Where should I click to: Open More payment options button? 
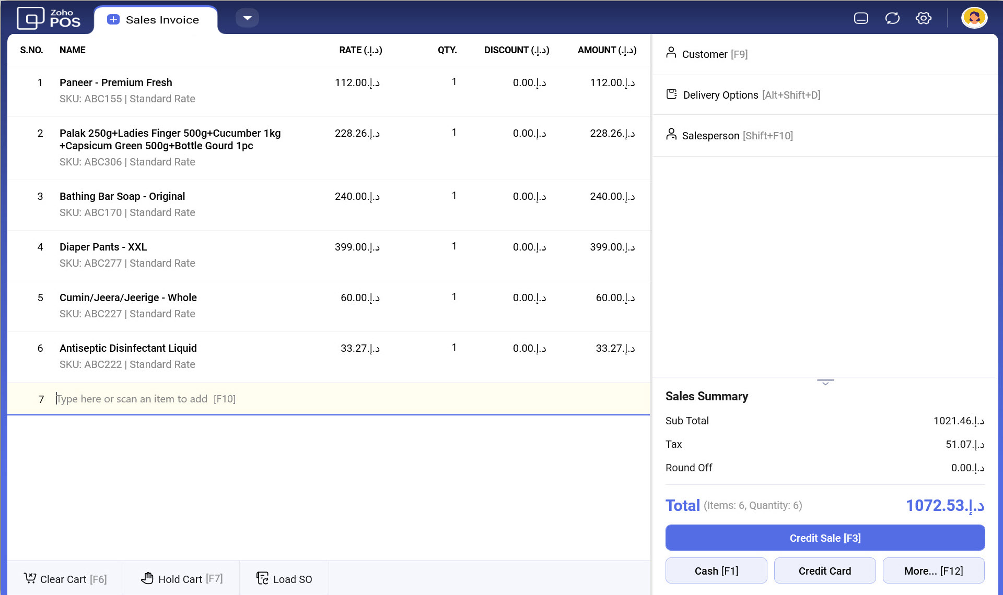933,571
